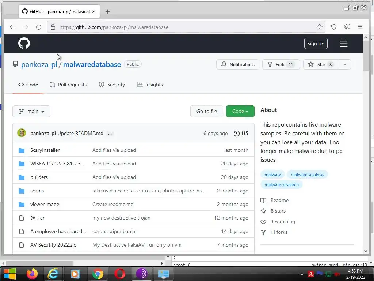The image size is (374, 281).
Task: View the 8 stars link
Action: (x=278, y=211)
